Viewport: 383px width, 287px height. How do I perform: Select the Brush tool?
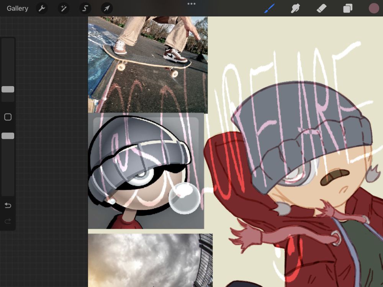tap(270, 8)
